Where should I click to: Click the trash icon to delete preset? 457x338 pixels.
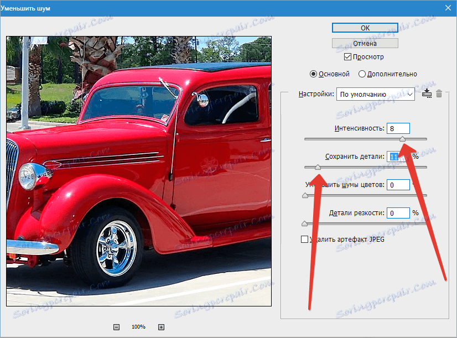coord(439,94)
